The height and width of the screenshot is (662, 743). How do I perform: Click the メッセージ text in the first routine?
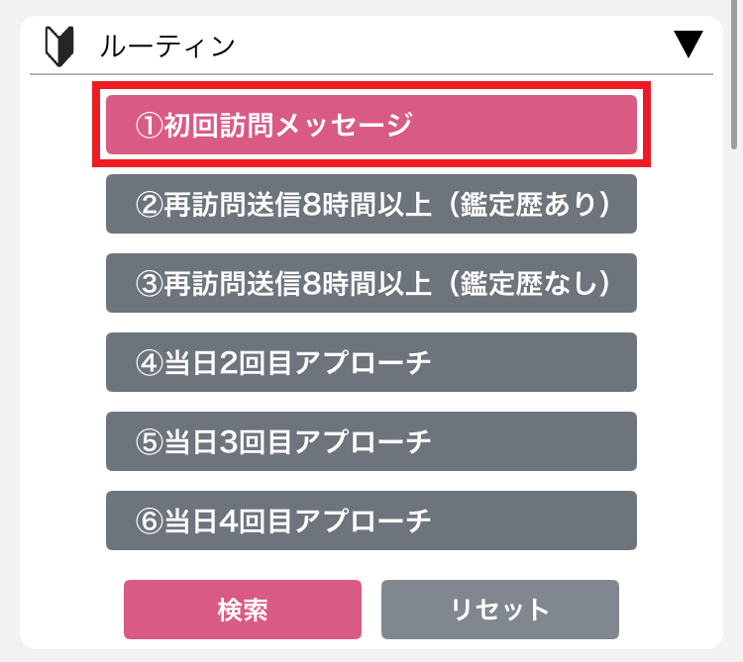(345, 126)
